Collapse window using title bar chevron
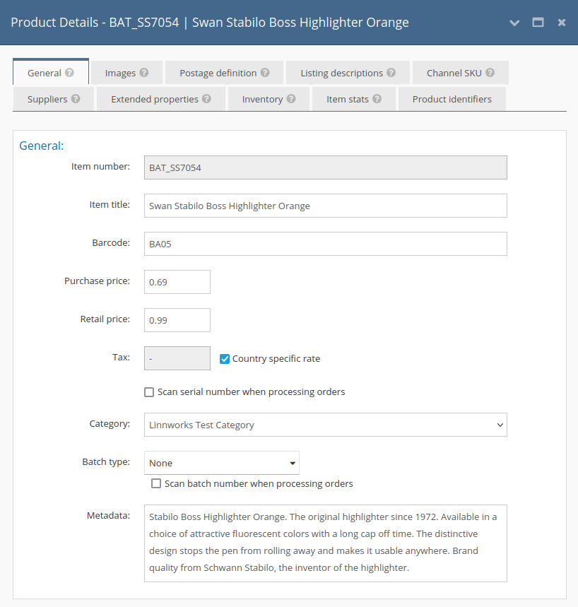 coord(514,23)
